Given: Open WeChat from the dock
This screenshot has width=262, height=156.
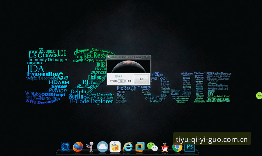Looking at the screenshot, I should click(x=152, y=147).
